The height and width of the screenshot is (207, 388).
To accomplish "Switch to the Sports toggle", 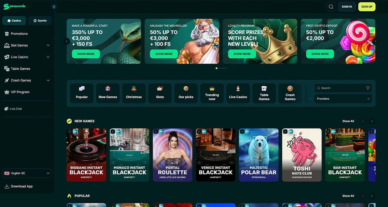I will coord(40,21).
